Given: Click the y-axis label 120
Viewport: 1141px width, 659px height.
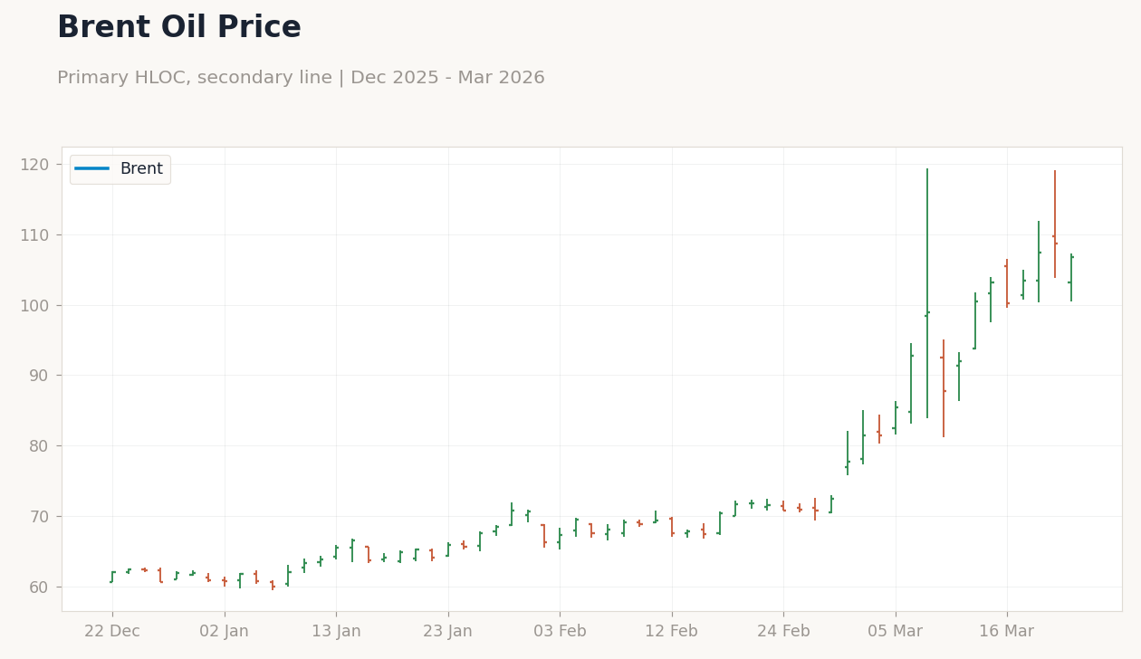Looking at the screenshot, I should 34,165.
